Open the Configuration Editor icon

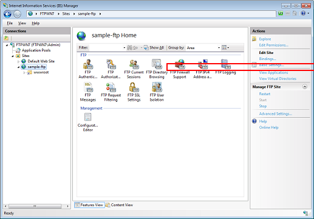click(87, 122)
